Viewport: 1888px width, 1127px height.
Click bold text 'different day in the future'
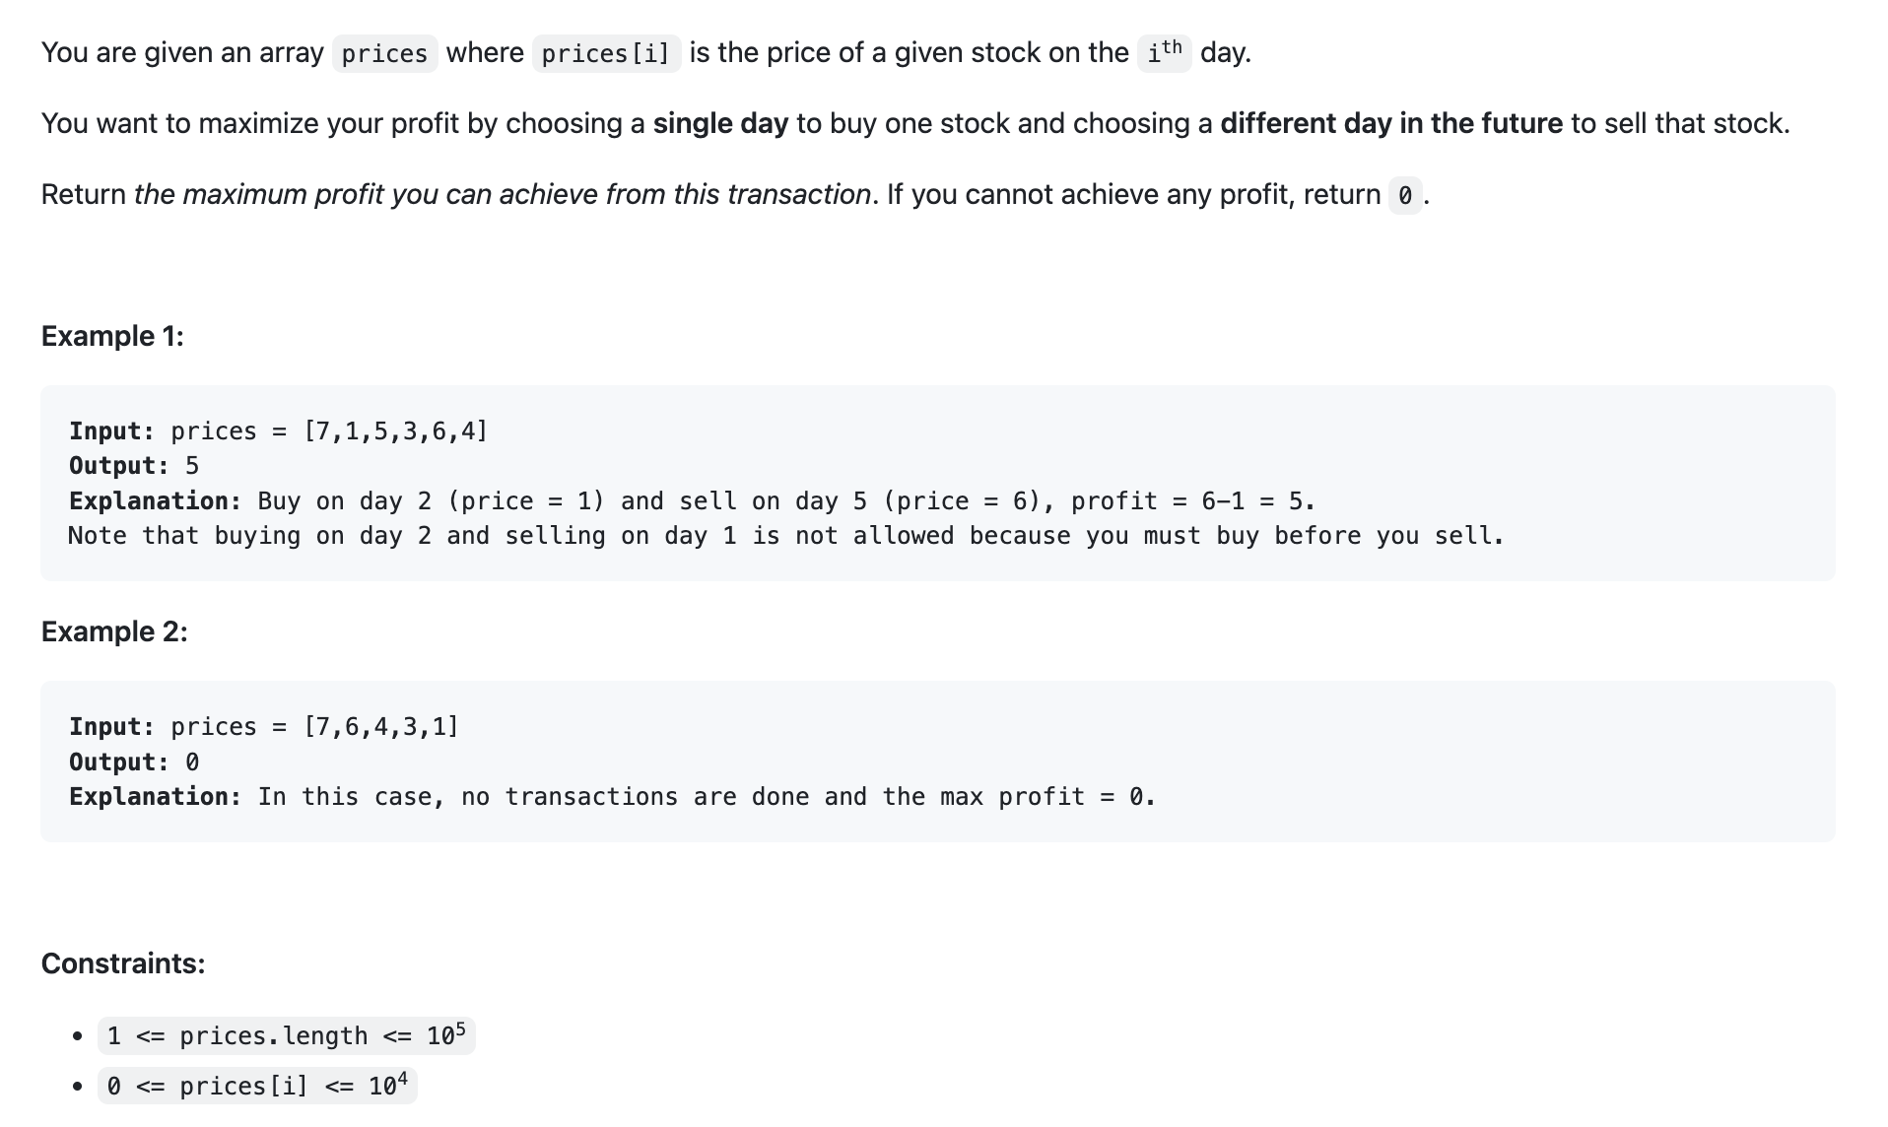[1390, 123]
